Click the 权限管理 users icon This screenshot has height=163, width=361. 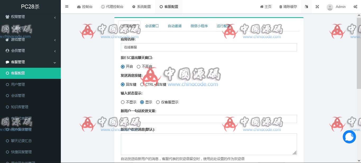pyautogui.click(x=7, y=17)
